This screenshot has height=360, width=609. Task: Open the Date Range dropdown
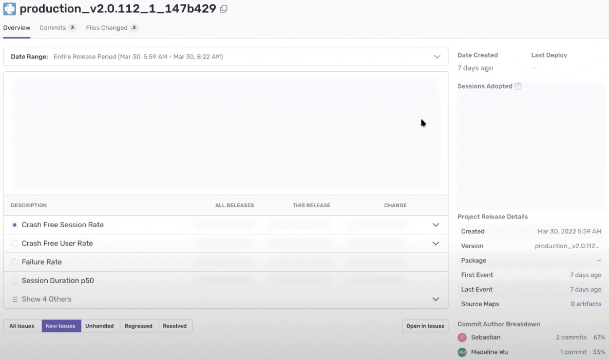point(225,56)
